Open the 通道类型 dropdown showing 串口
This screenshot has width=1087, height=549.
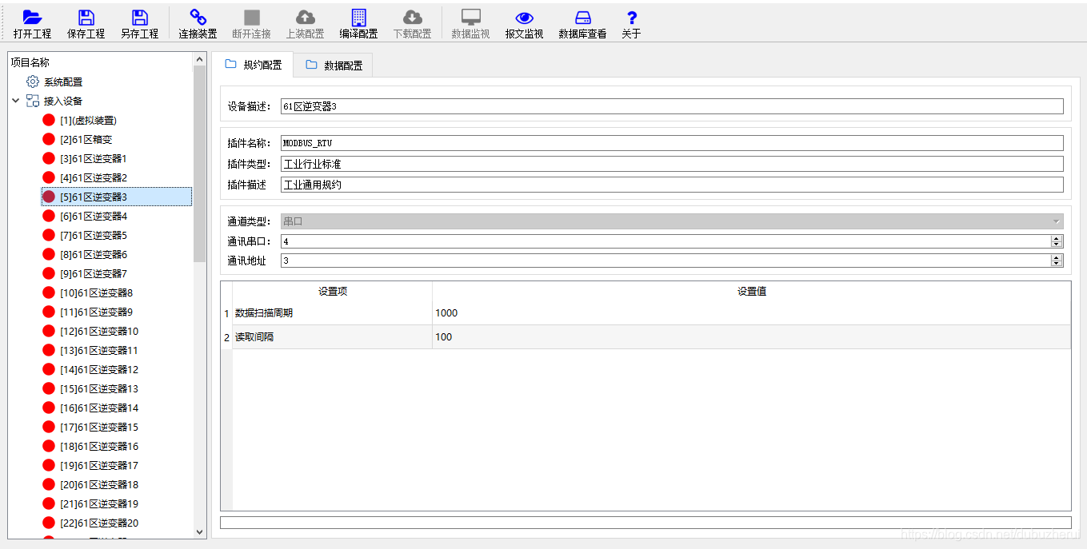[672, 221]
